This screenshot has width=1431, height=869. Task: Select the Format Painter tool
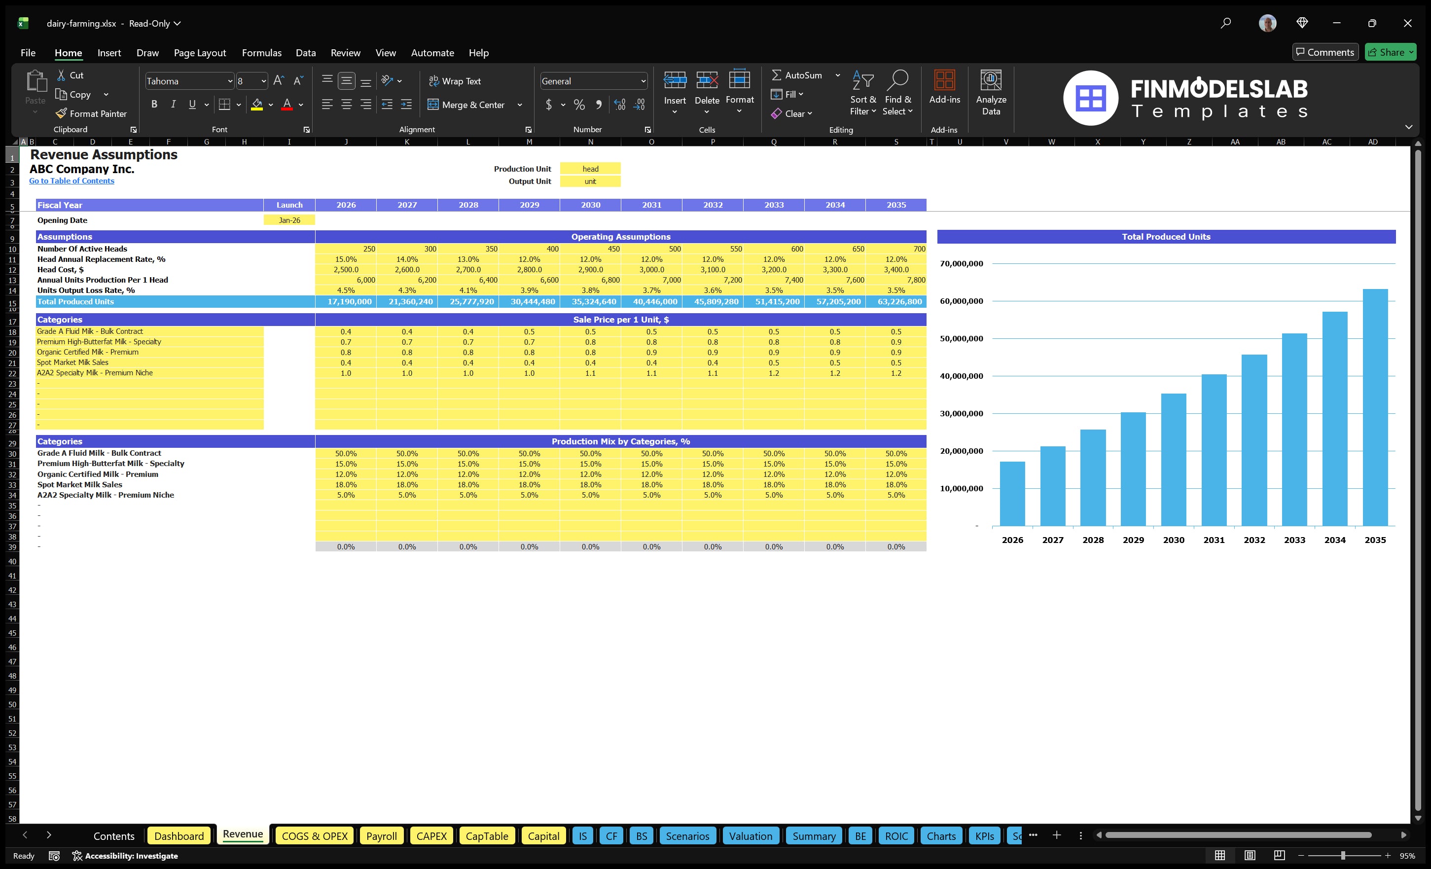[91, 113]
